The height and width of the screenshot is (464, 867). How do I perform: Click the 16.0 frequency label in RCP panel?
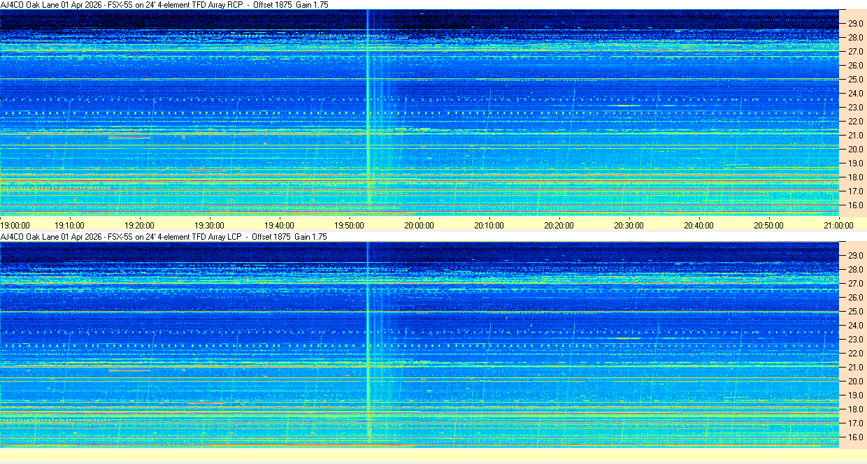855,205
